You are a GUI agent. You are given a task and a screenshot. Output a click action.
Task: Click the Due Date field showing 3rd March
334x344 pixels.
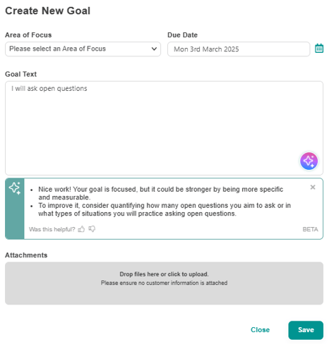pos(239,49)
